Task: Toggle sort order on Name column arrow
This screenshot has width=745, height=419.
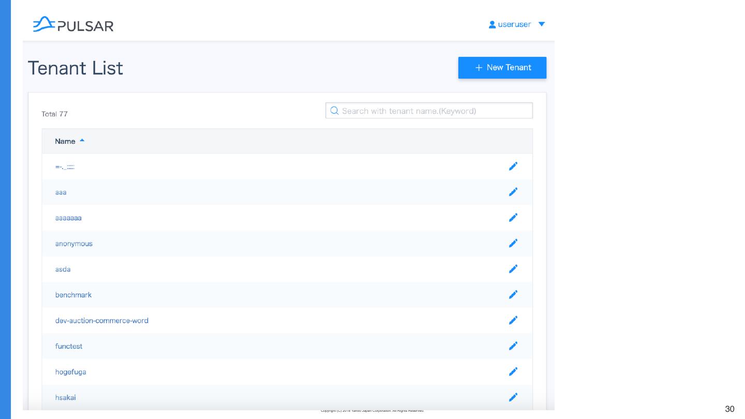Action: [82, 141]
